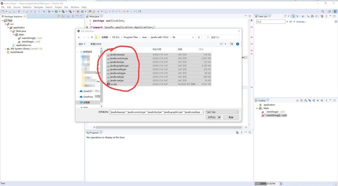338x186 pixels.
Task: Click the Activate link in Task List
Action: pyautogui.click(x=301, y=22)
